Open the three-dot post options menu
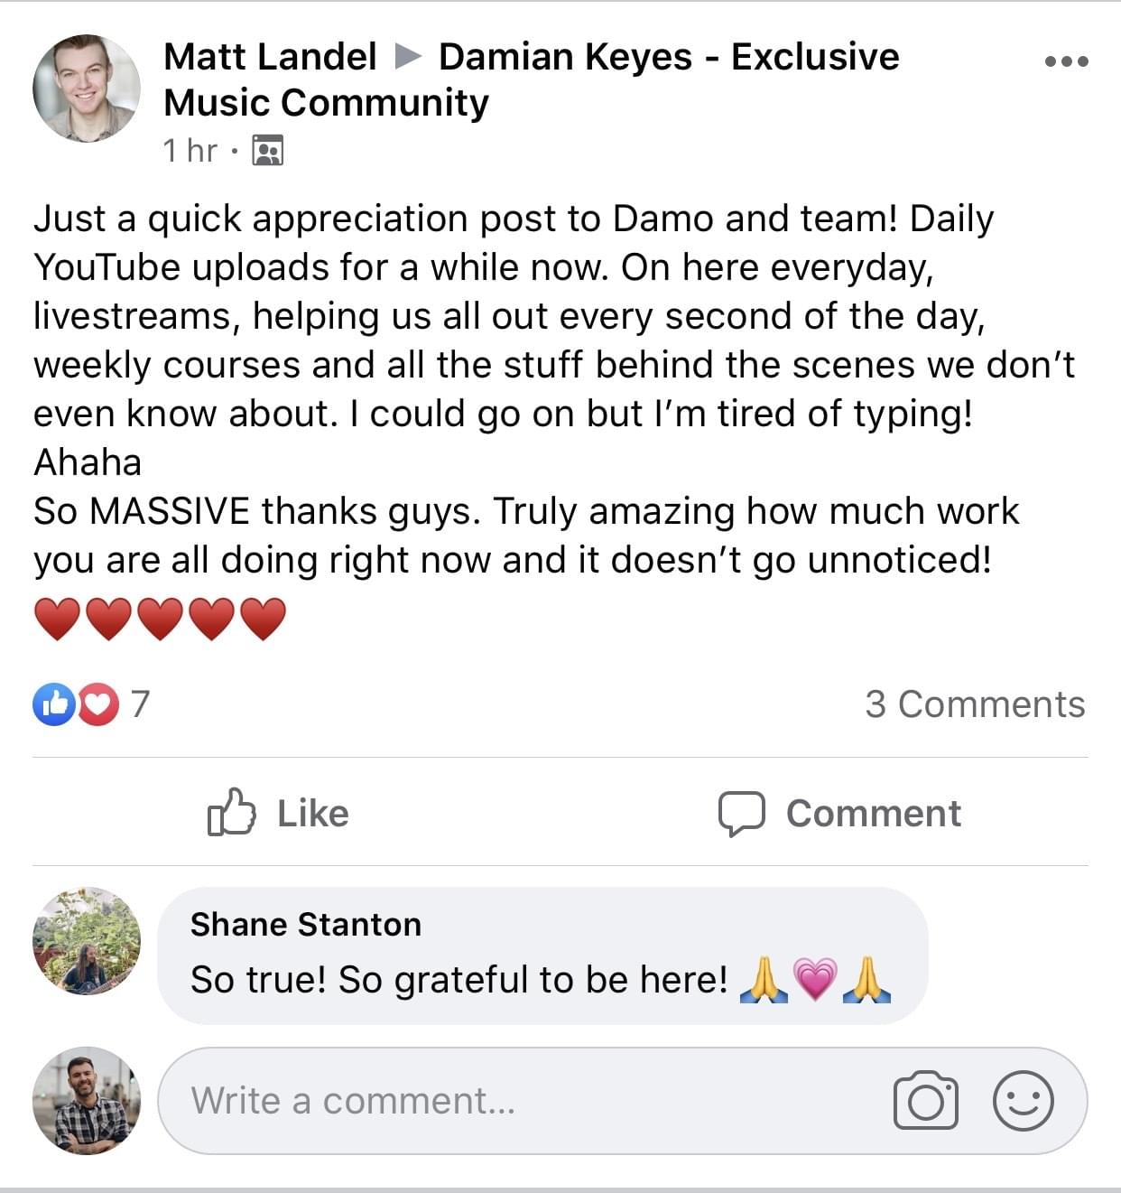1121x1193 pixels. [x=1066, y=61]
